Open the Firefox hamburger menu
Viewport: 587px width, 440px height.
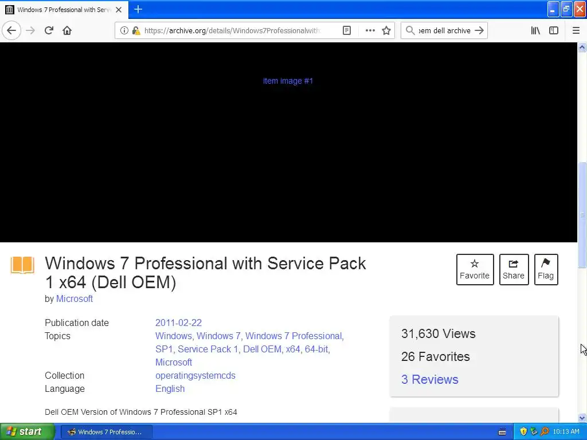point(576,30)
